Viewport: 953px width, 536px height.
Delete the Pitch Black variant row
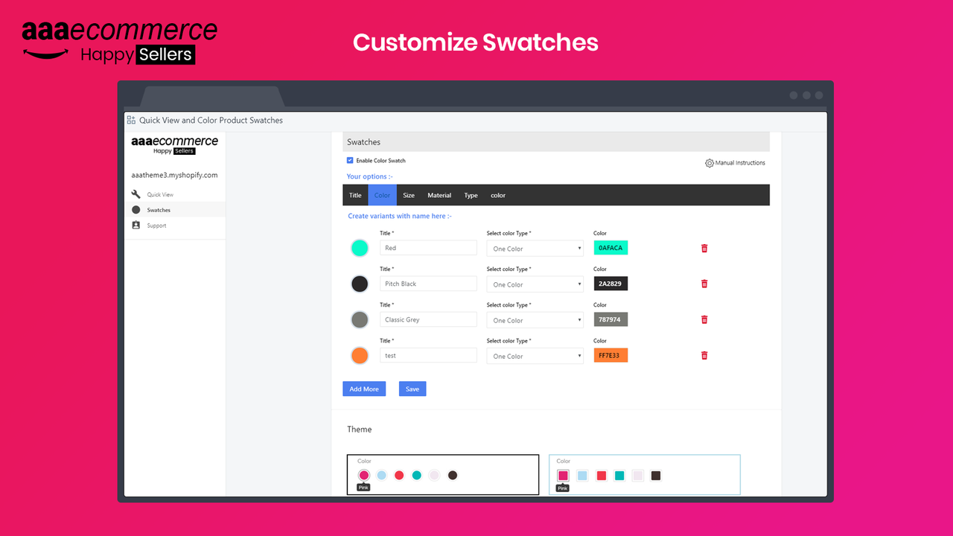(704, 284)
